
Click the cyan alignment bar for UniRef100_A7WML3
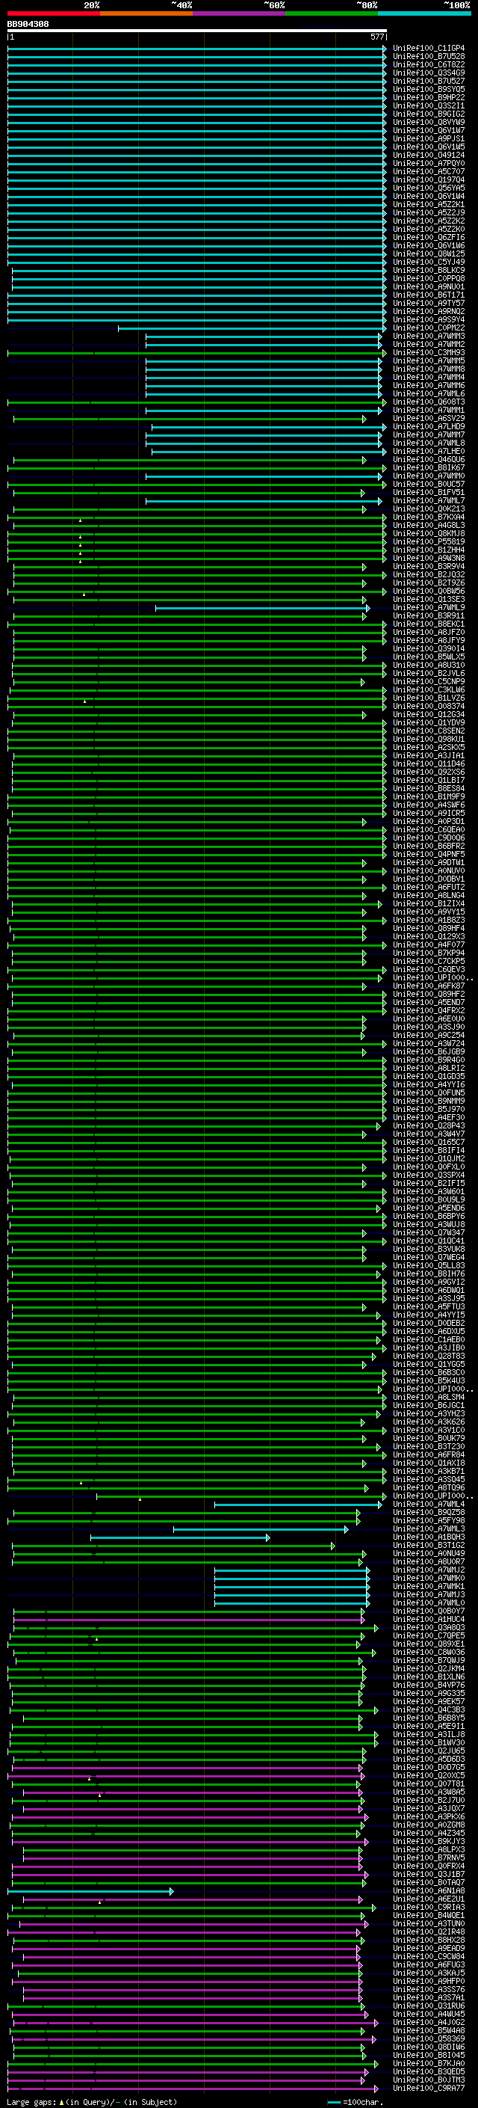261,1529
